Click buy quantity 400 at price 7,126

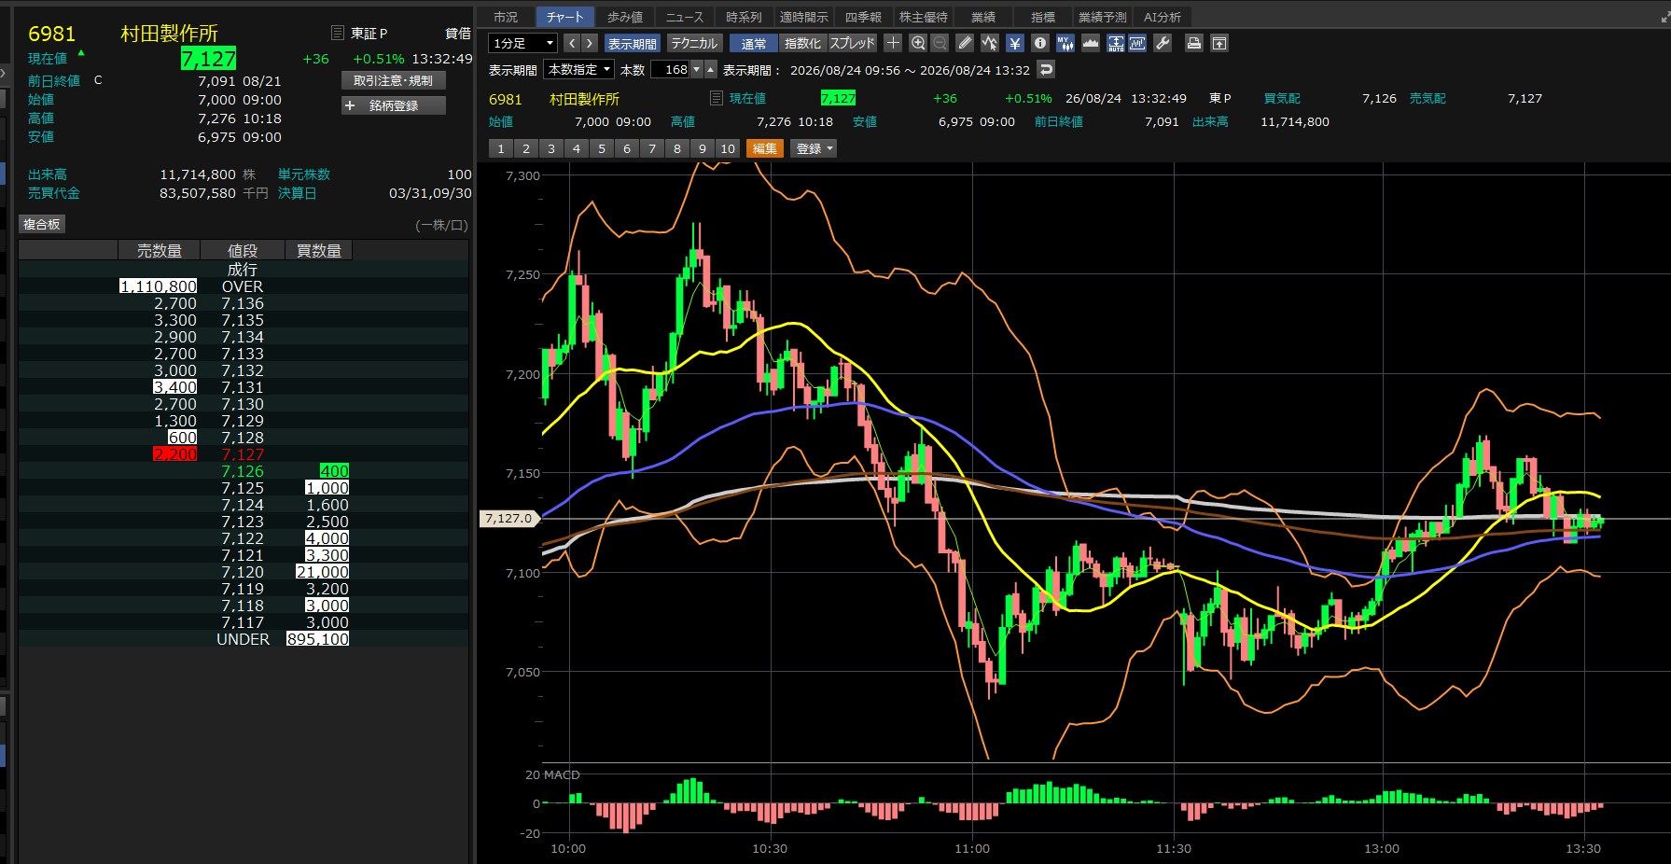334,471
